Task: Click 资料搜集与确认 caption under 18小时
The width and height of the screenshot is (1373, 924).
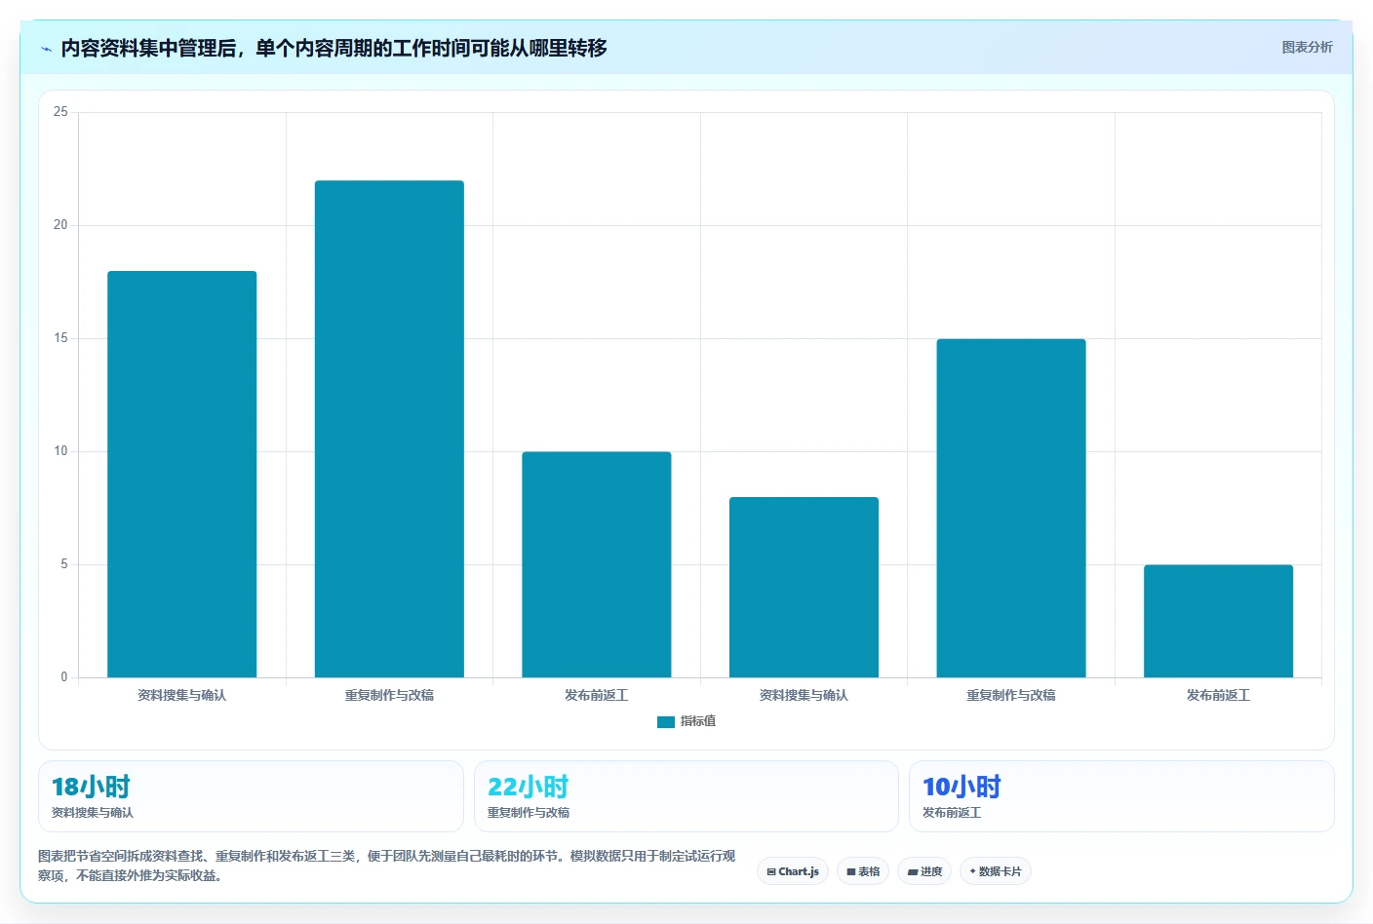Action: (x=93, y=813)
